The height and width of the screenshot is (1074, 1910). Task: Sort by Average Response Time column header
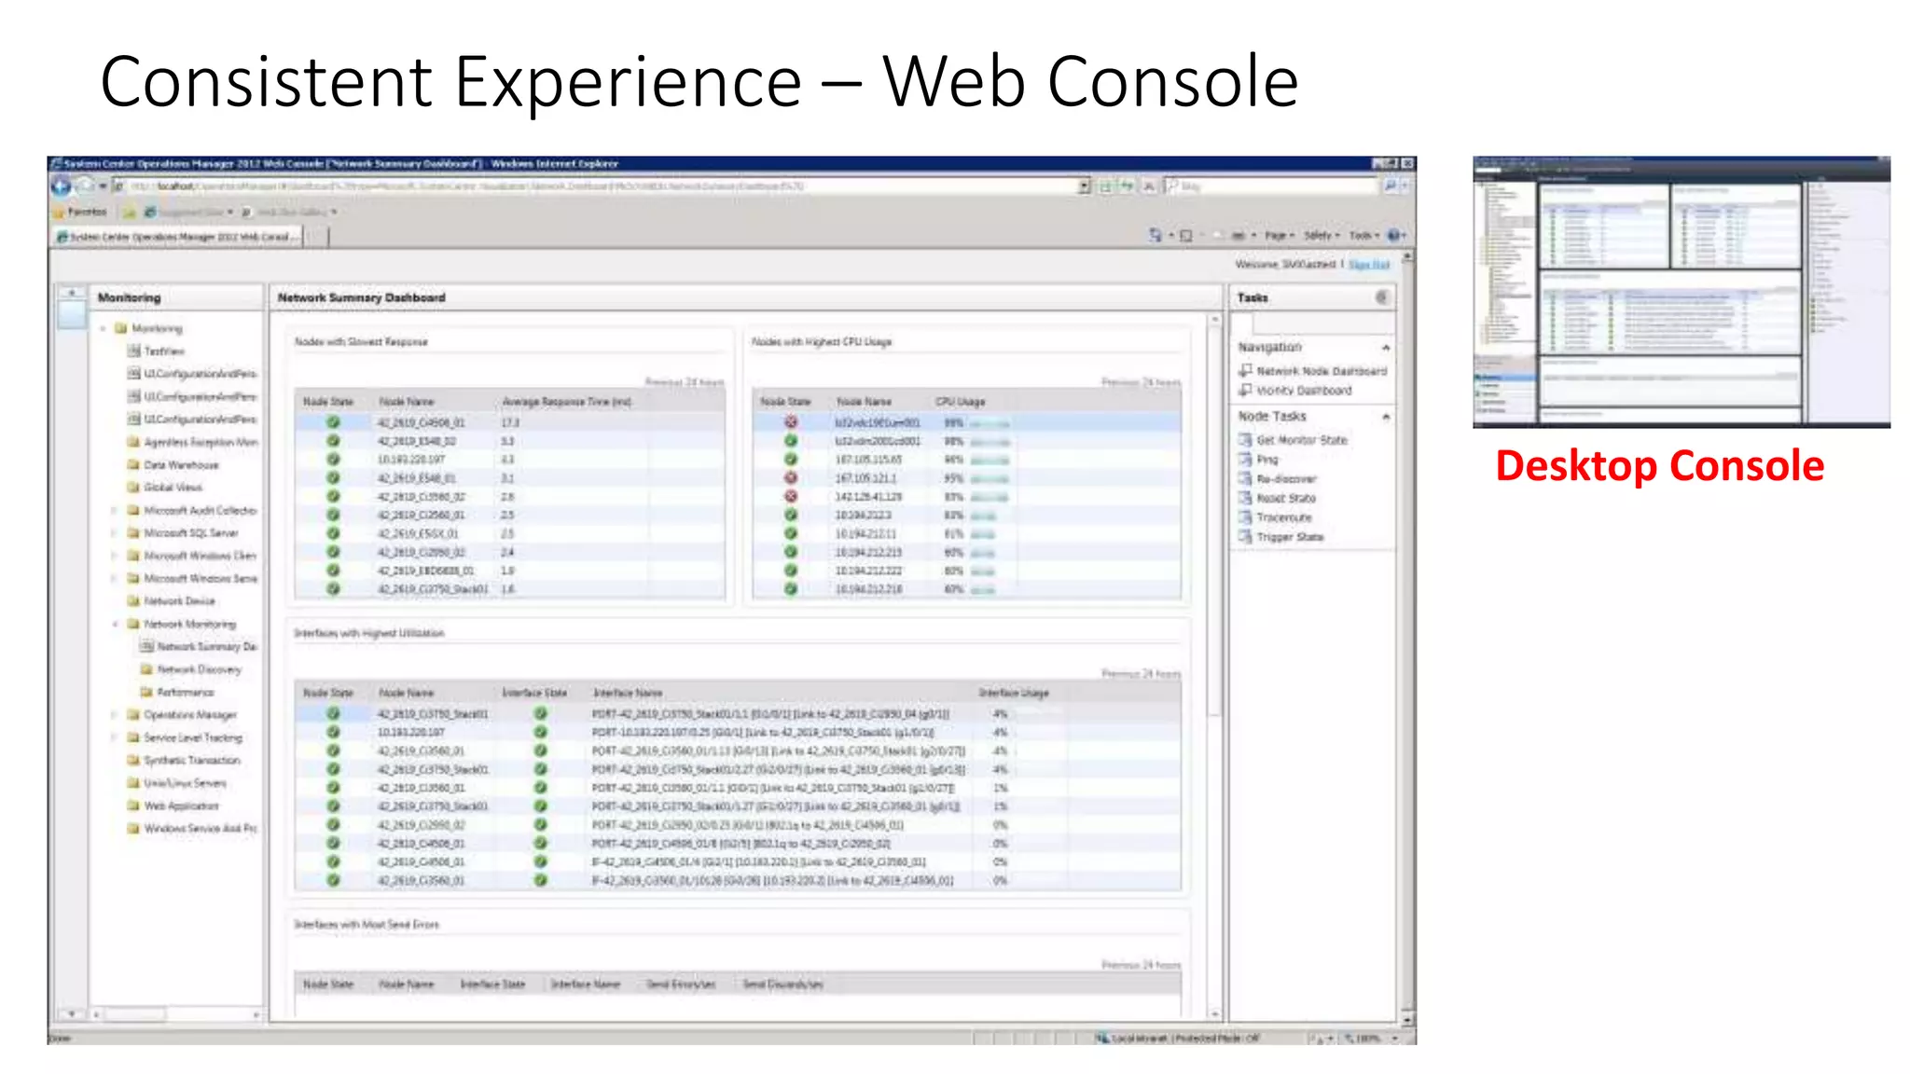tap(567, 401)
